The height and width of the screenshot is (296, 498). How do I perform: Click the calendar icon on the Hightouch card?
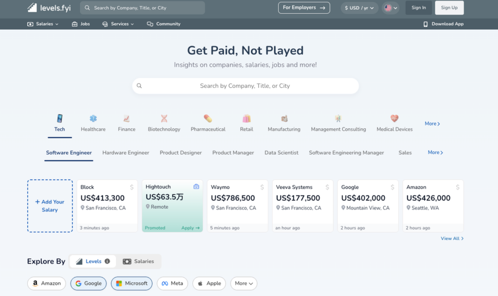click(196, 187)
